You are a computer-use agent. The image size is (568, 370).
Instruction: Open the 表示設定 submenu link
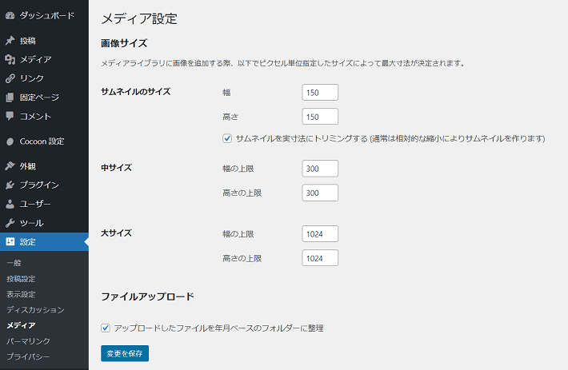click(21, 294)
